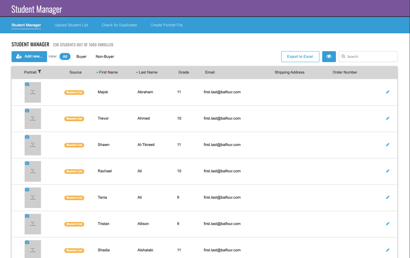Click the camera icon on Majok Abraham's portrait
The image size is (410, 258).
(27, 83)
